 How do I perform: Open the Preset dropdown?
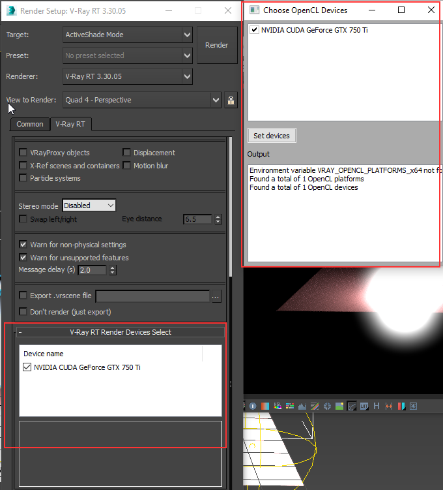tap(128, 55)
